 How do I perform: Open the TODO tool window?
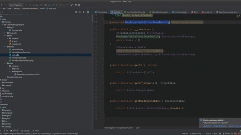(36, 131)
